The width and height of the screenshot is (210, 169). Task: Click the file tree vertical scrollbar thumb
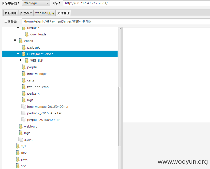(120, 117)
